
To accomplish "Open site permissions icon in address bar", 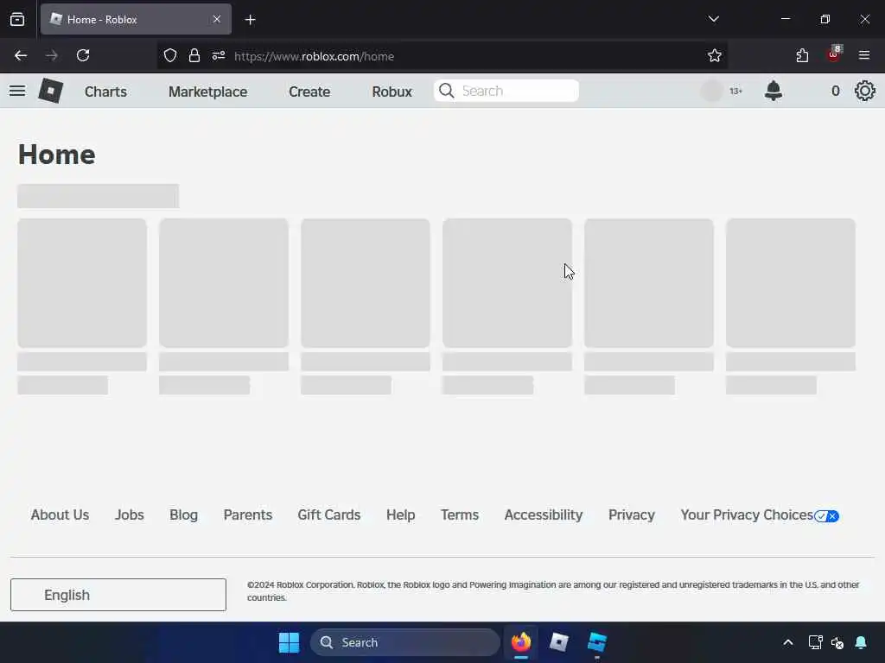I will click(219, 56).
